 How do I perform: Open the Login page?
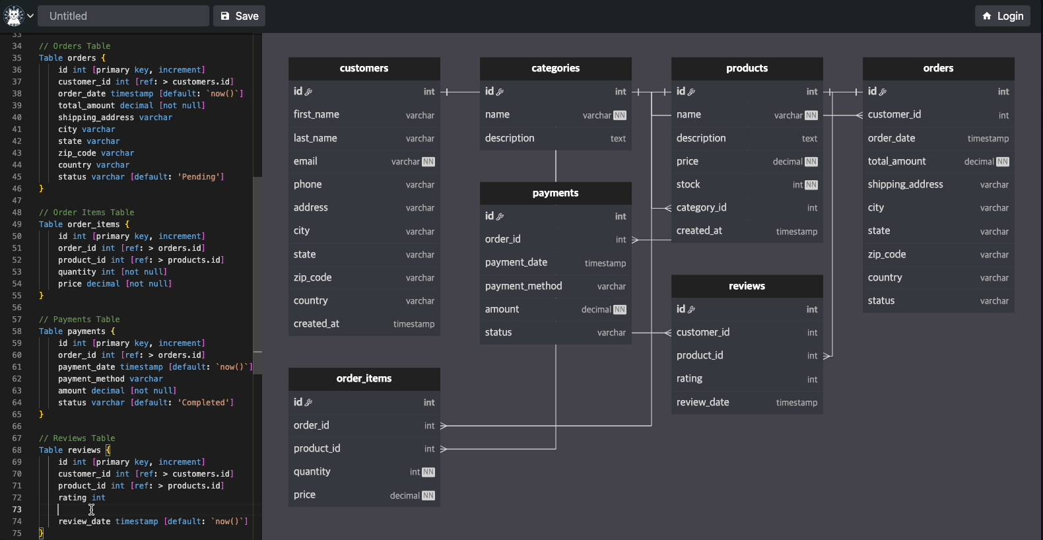coord(1002,16)
